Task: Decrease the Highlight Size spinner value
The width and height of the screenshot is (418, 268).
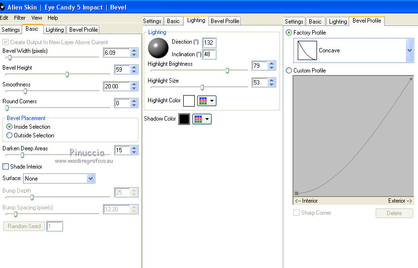Action: pyautogui.click(x=272, y=84)
